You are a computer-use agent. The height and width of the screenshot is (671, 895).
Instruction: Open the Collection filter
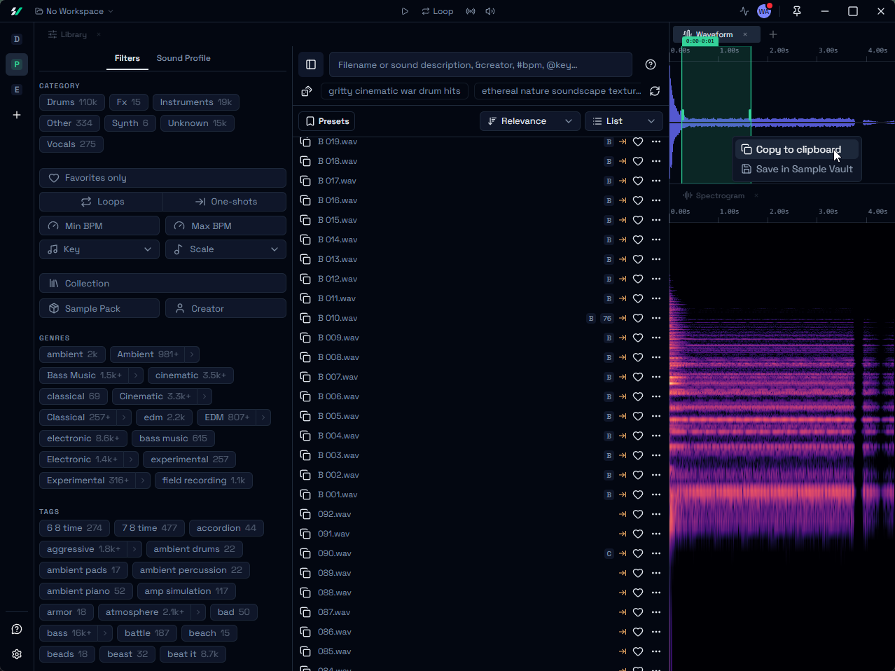(x=162, y=283)
